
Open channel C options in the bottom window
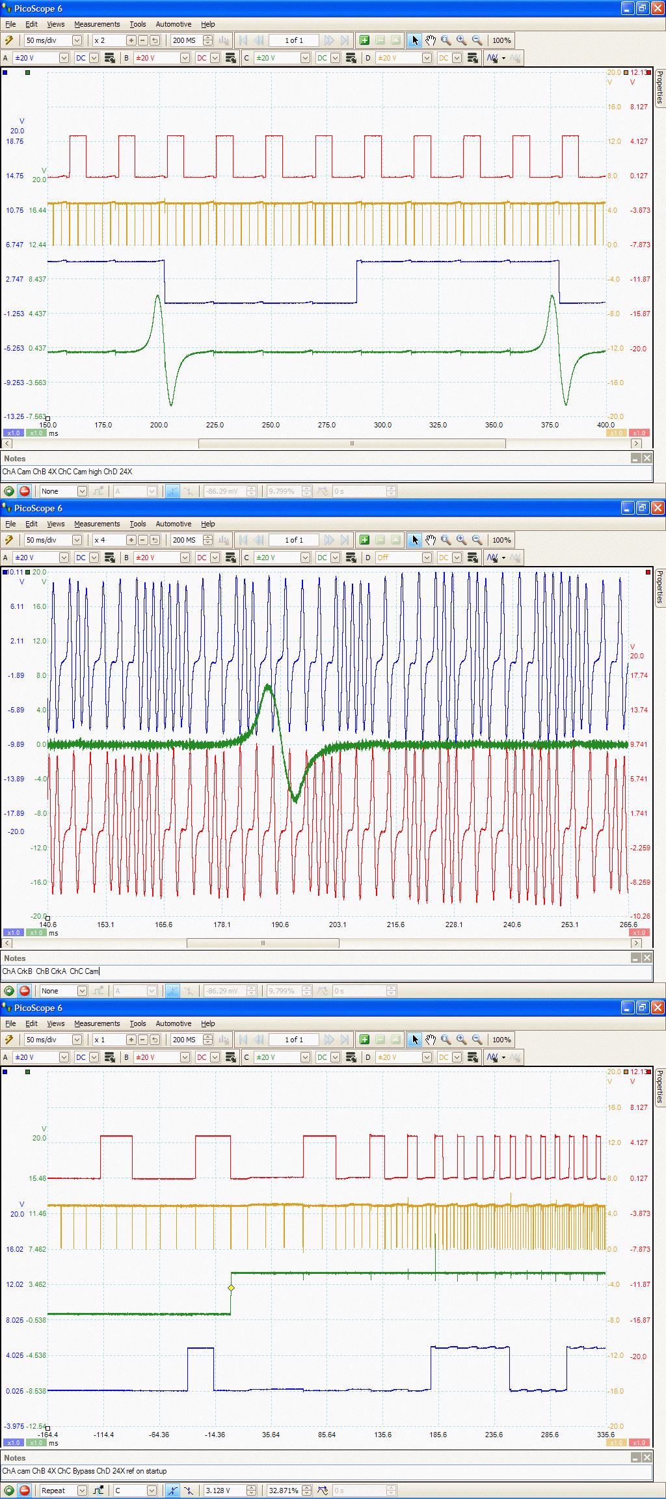(x=351, y=1057)
